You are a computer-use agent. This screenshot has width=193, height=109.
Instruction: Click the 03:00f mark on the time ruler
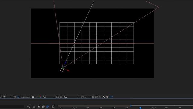coord(153,108)
